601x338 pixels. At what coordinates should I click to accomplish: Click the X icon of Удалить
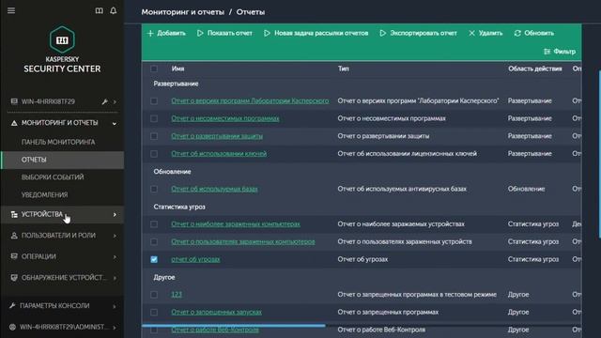coord(471,34)
